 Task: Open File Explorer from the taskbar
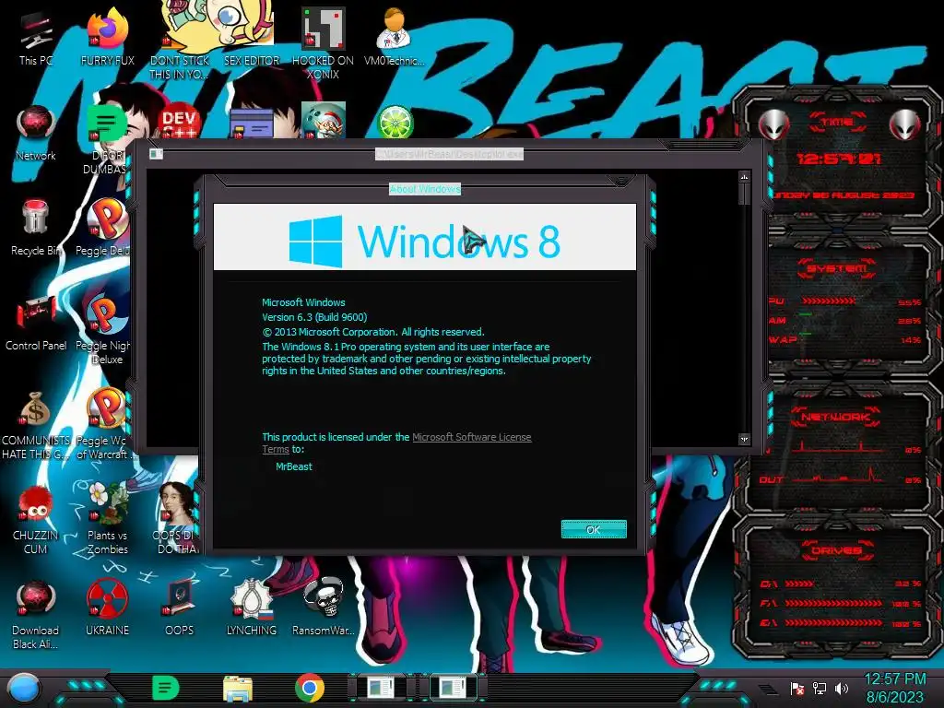[x=238, y=688]
